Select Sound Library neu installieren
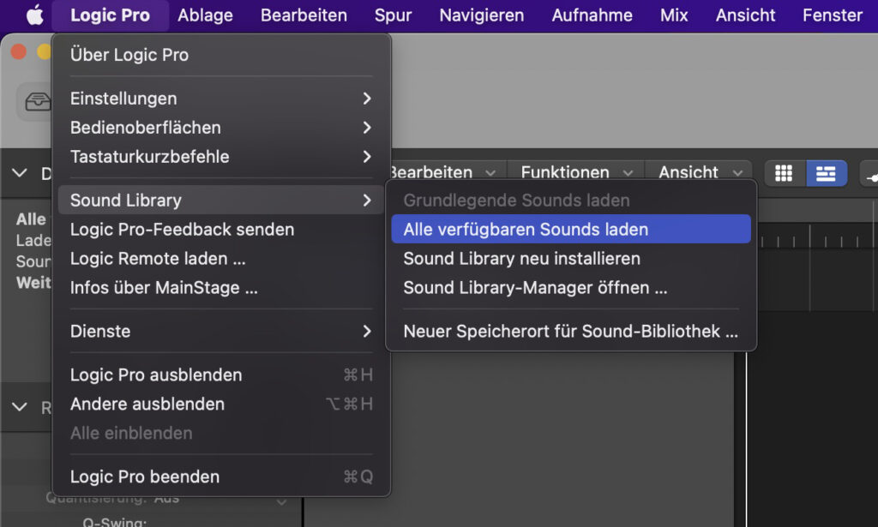878x527 pixels. 570,259
